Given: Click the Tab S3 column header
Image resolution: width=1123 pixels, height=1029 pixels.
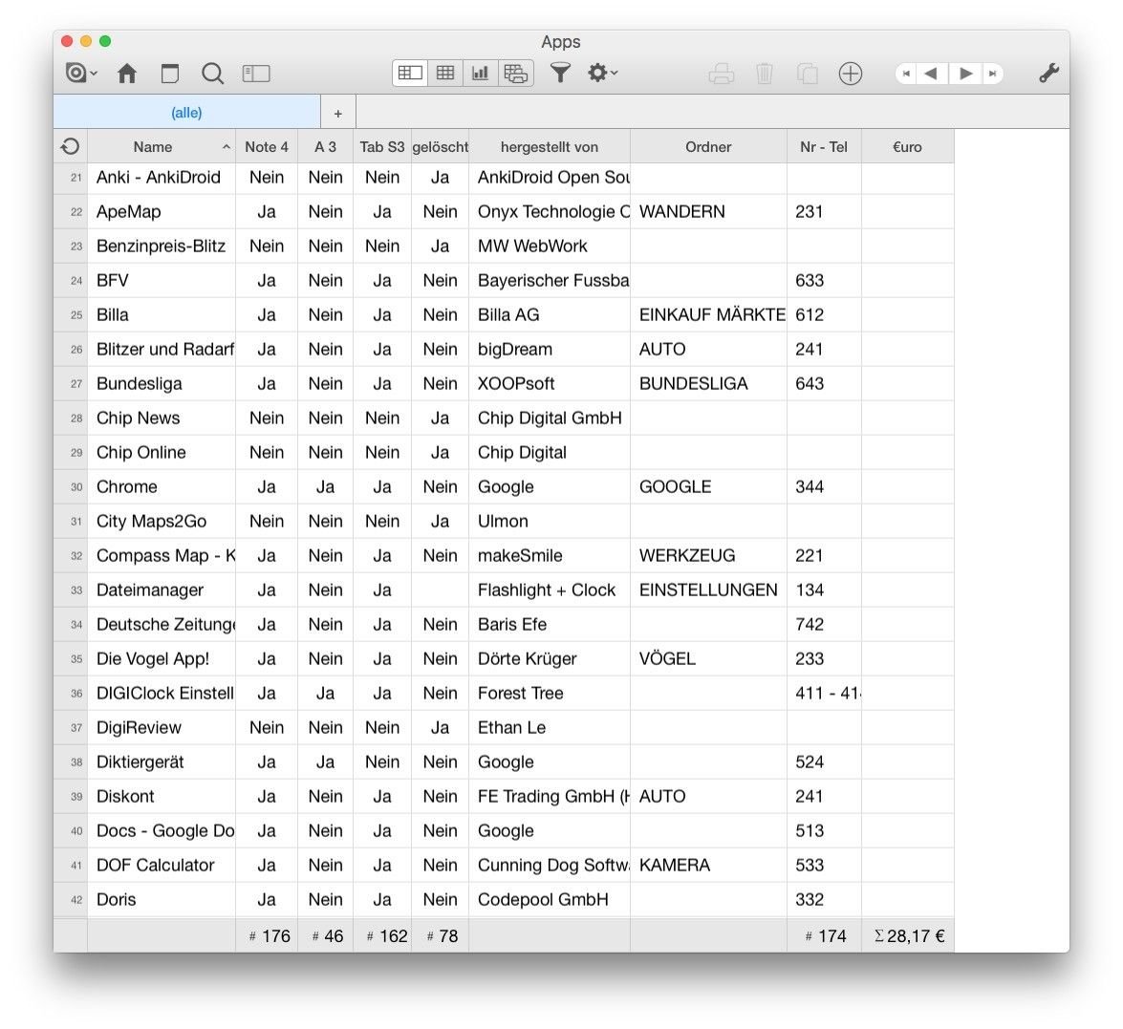Looking at the screenshot, I should point(382,147).
